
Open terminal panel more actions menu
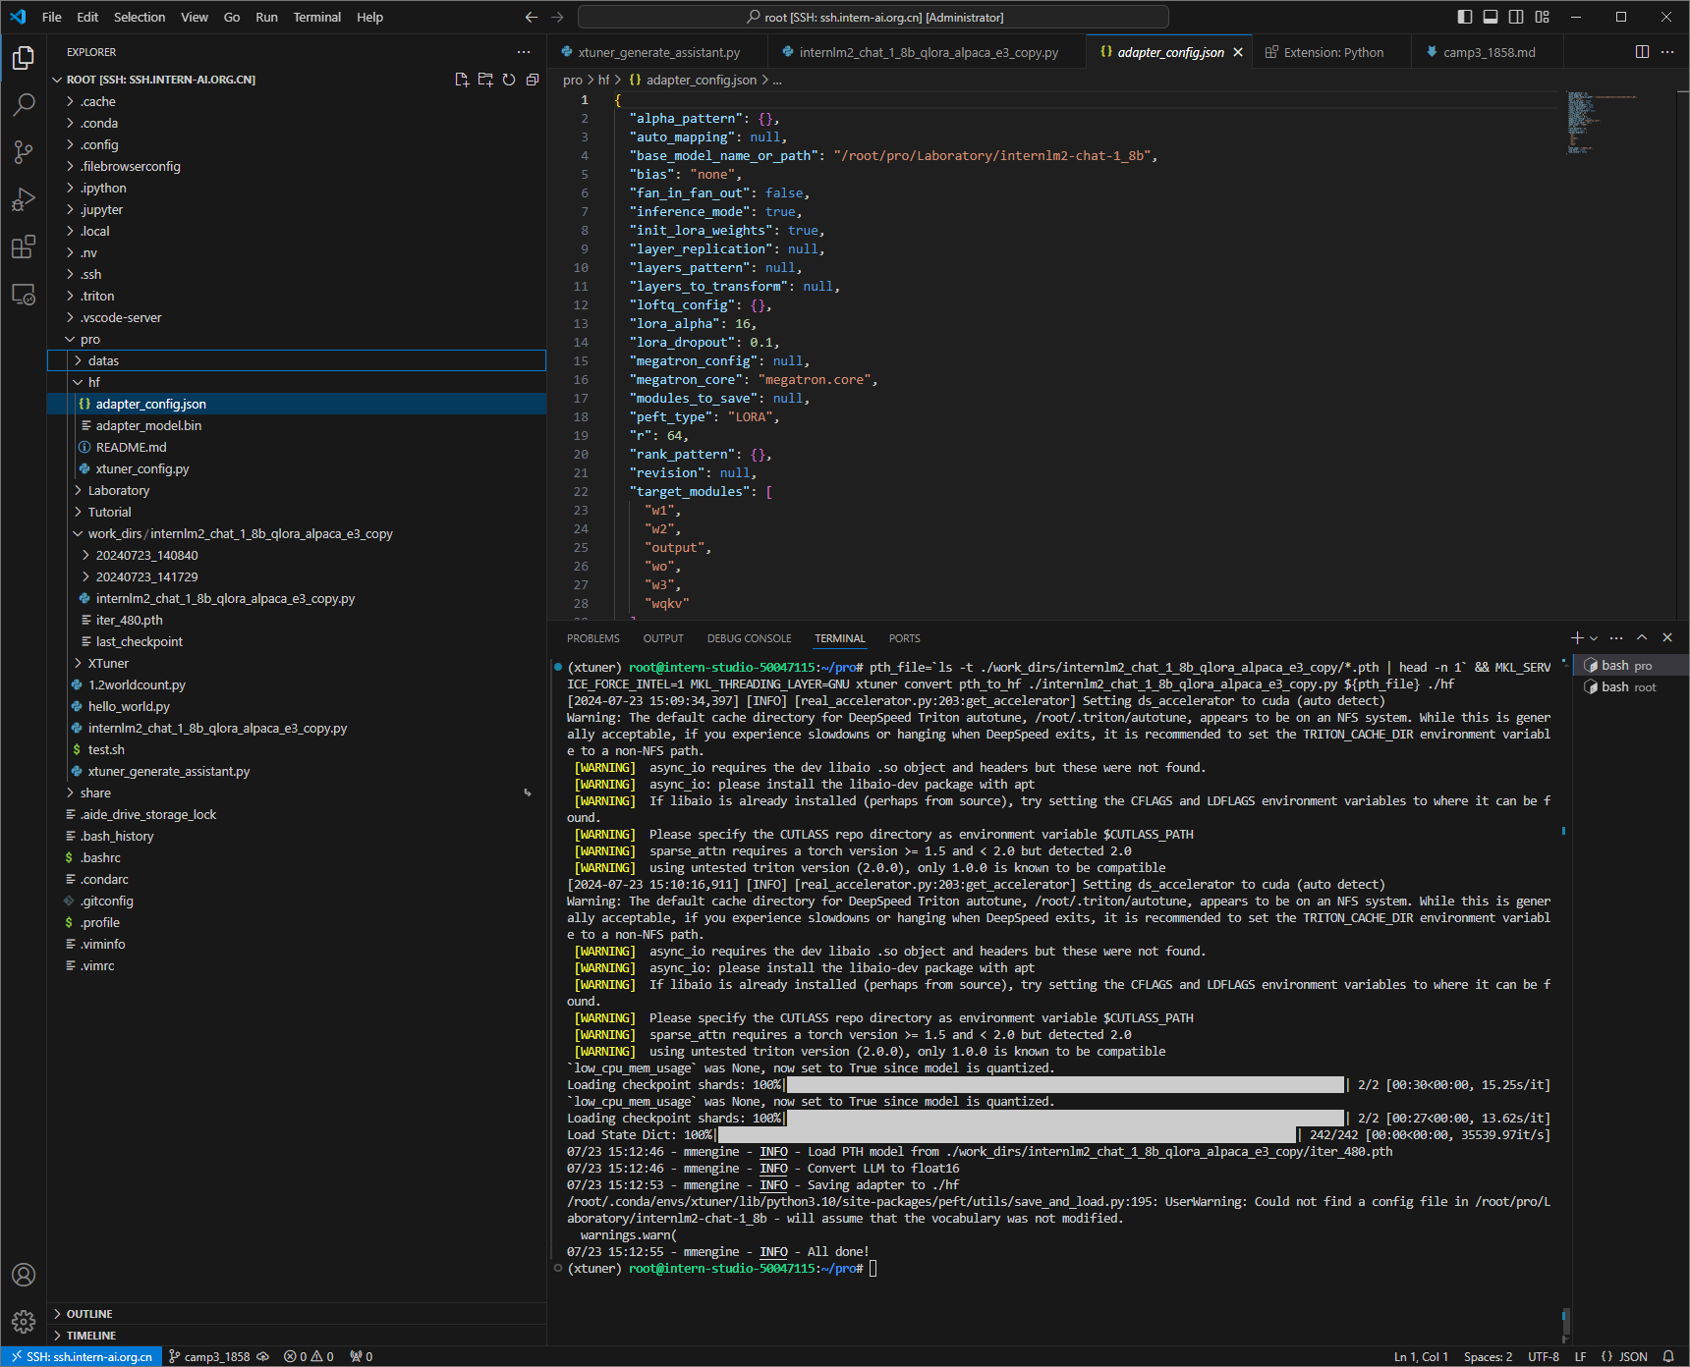[x=1616, y=638]
